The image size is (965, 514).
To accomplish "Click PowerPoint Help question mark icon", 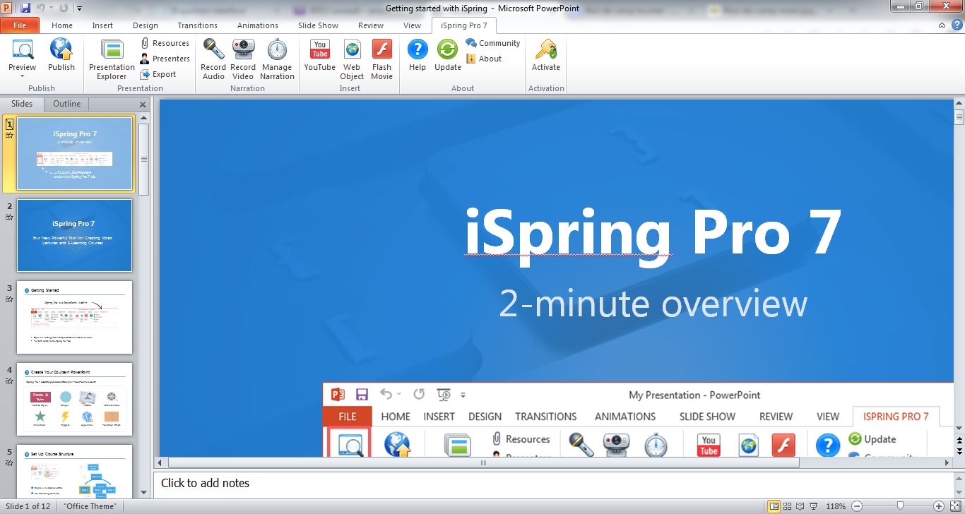I will [956, 25].
